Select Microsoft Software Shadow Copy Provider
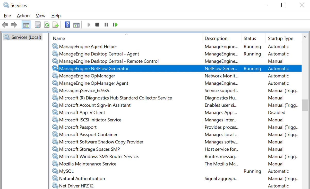This screenshot has width=310, height=189. pos(101,142)
